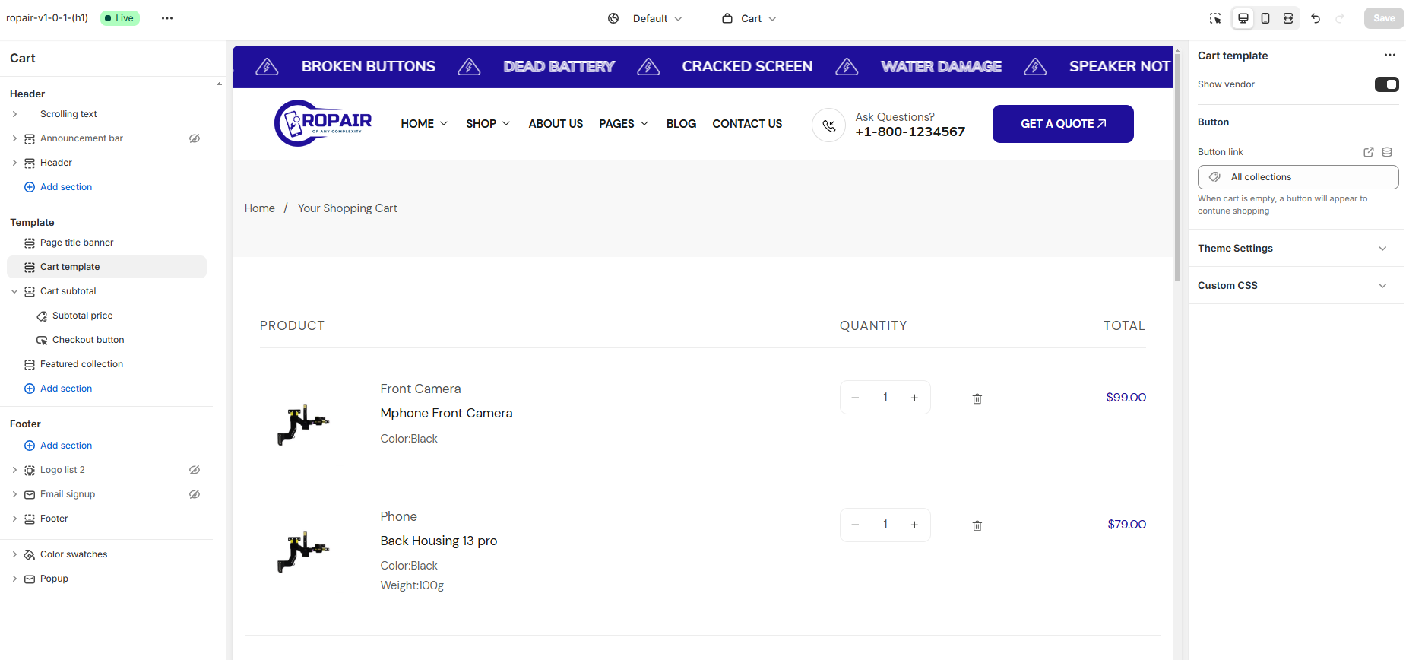Select the Featured collection section
This screenshot has height=660, width=1406.
(x=81, y=364)
